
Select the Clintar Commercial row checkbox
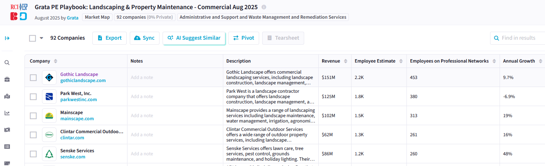pyautogui.click(x=33, y=135)
